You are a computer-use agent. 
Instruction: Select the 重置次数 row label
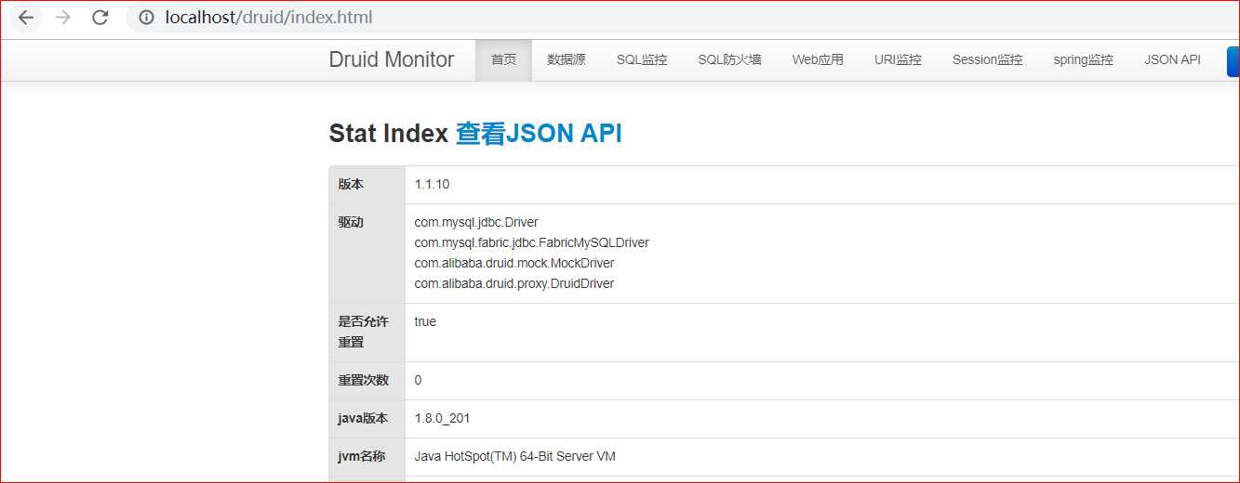pos(364,380)
